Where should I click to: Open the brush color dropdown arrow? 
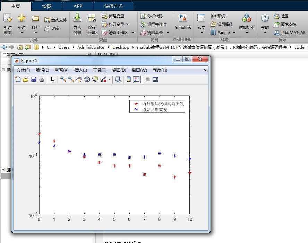(x=109, y=79)
